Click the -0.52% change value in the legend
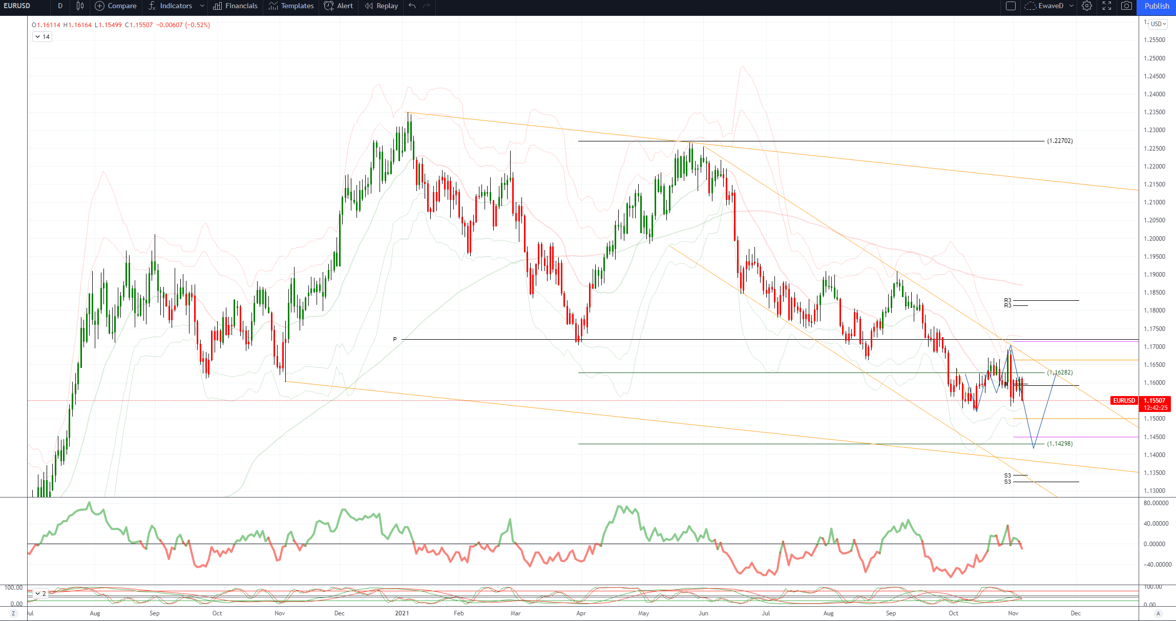The image size is (1176, 621). (x=198, y=25)
